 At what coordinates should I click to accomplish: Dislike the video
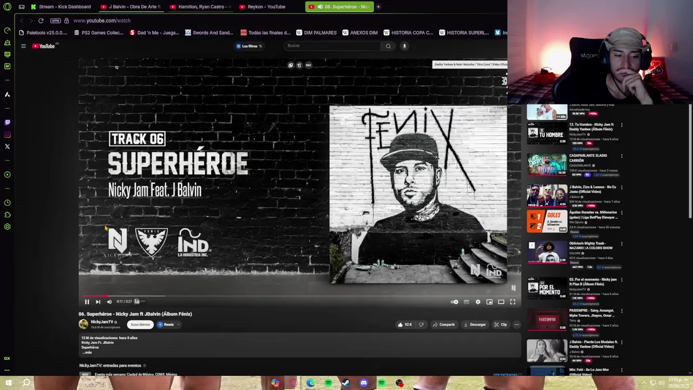pos(421,324)
